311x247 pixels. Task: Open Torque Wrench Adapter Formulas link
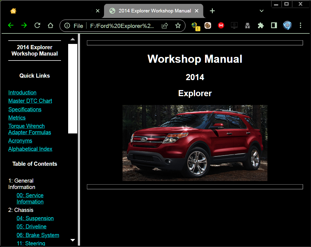click(x=30, y=129)
